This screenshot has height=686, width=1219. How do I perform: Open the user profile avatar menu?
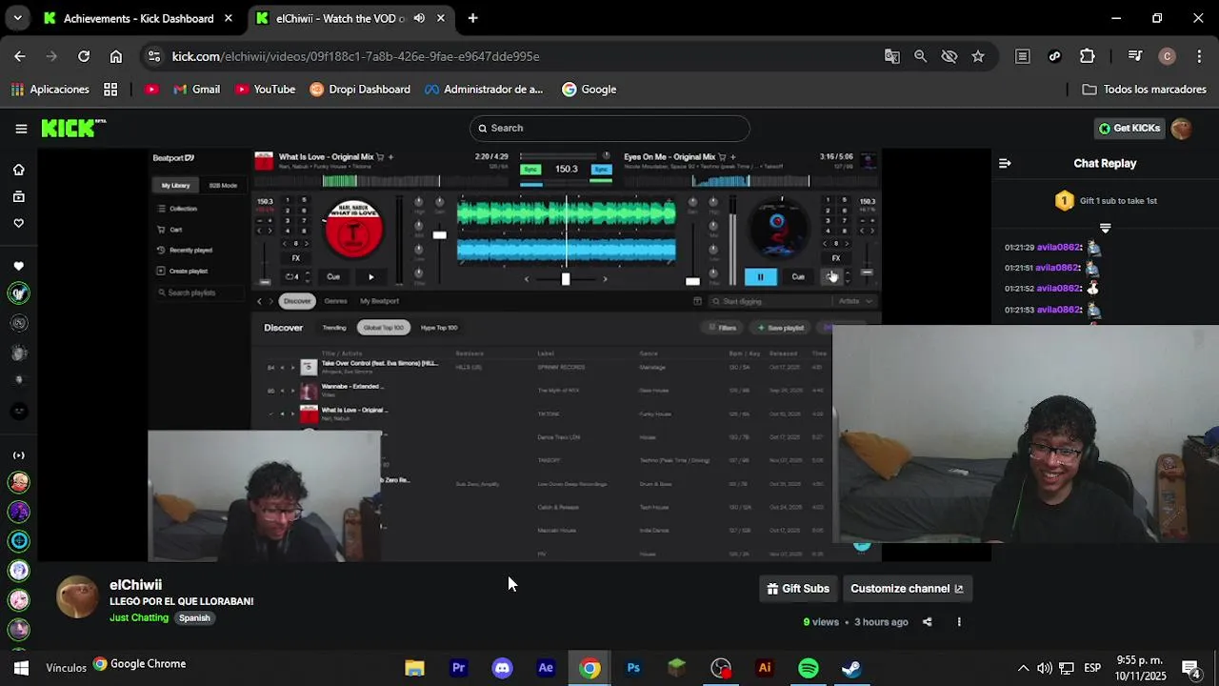tap(1182, 129)
